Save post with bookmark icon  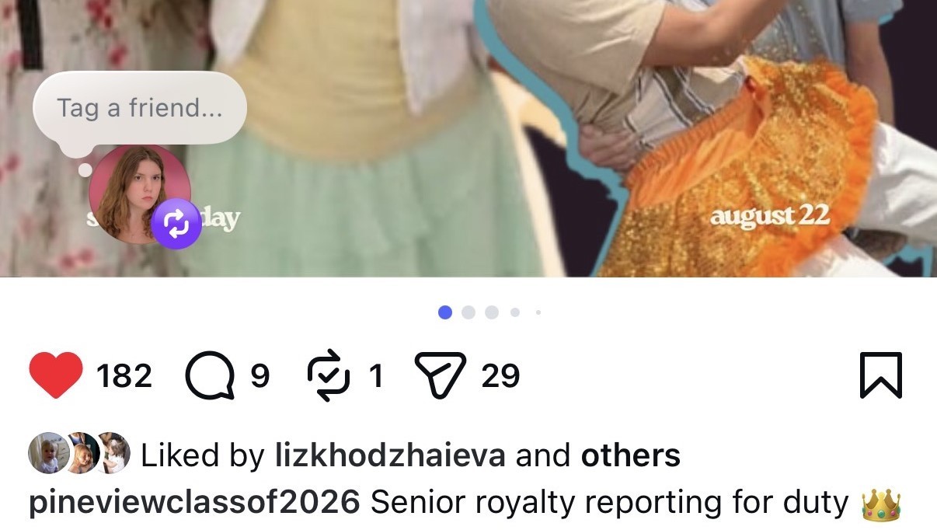point(881,375)
